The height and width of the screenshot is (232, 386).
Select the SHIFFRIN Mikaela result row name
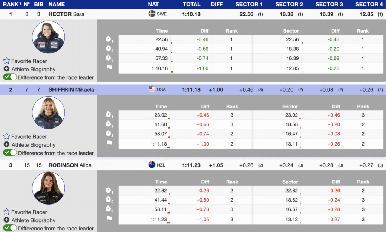tap(71, 89)
